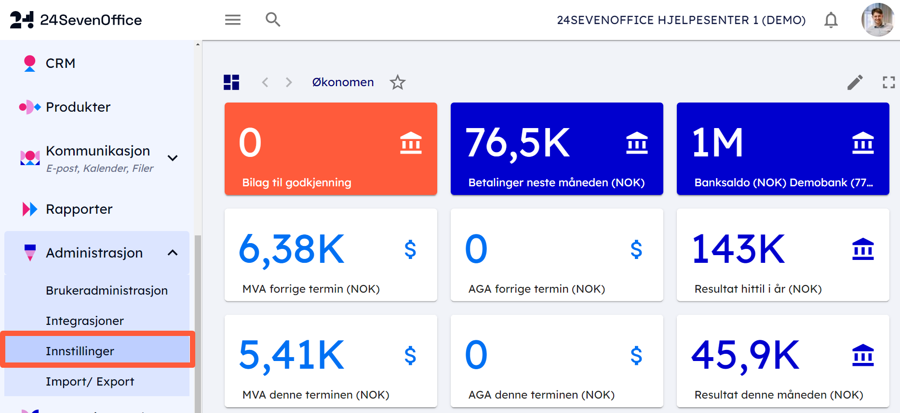Click the hamburger menu icon
Image resolution: width=900 pixels, height=413 pixels.
click(x=233, y=20)
